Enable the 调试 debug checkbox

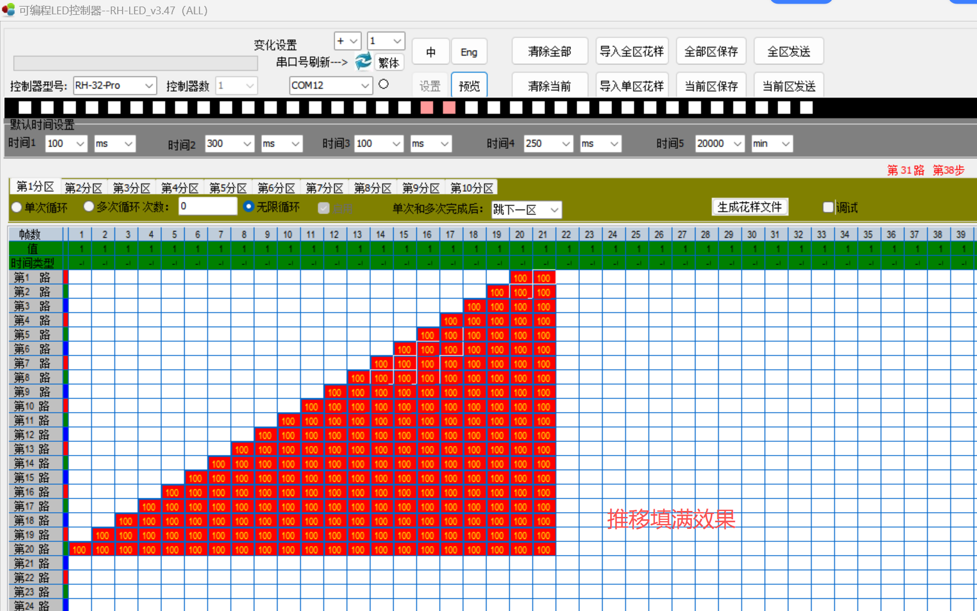pyautogui.click(x=828, y=207)
